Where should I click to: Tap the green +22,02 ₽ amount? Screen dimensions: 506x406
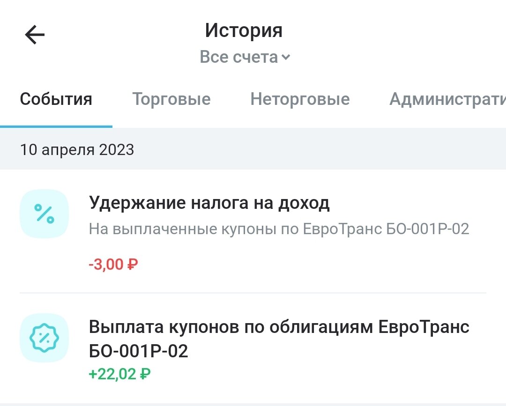(x=119, y=374)
